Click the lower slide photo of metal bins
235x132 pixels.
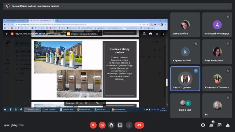coord(79,83)
